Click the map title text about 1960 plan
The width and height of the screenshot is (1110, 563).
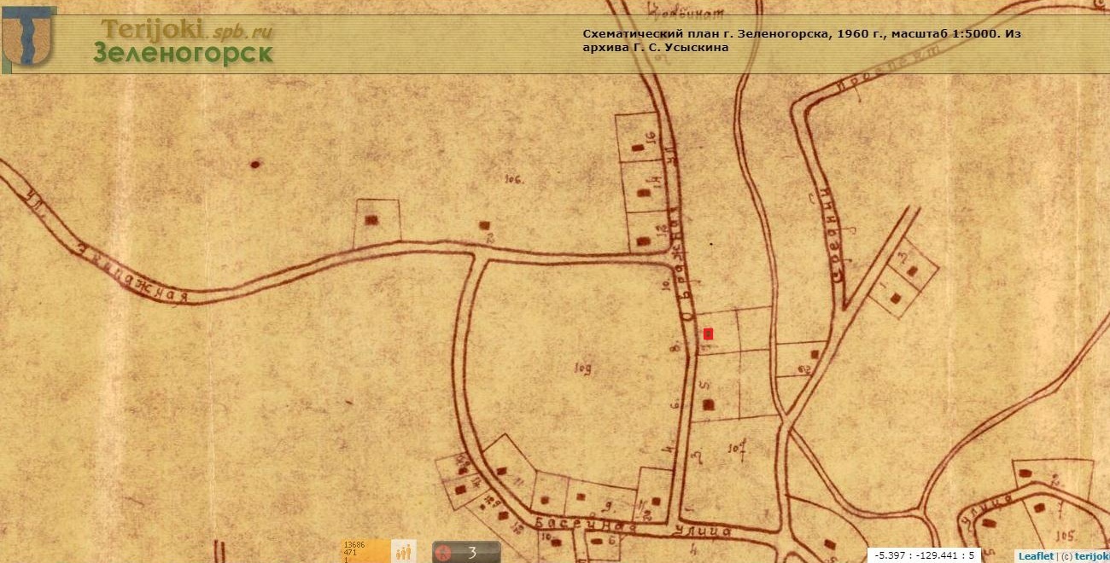[x=801, y=40]
